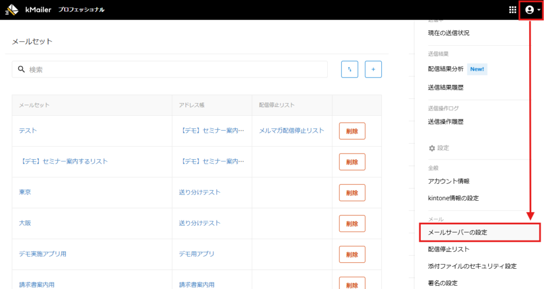Open kintone情報の設定 menu item
Screen dimensions: 544x289
pos(453,198)
